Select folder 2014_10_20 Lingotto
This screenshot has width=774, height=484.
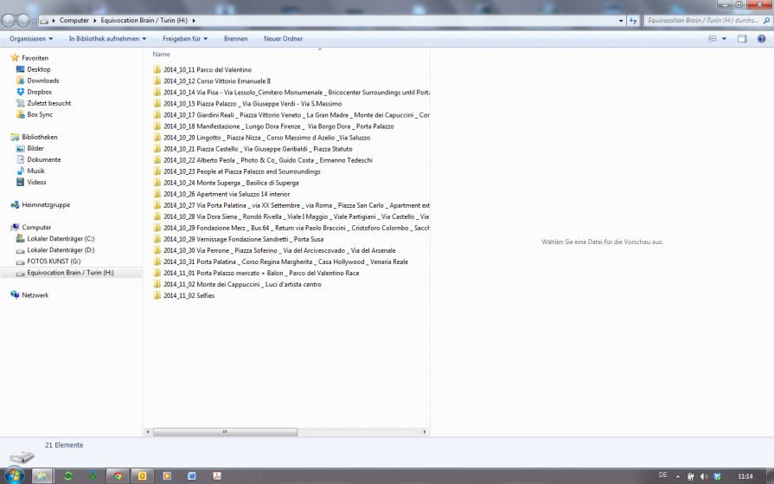coord(262,138)
